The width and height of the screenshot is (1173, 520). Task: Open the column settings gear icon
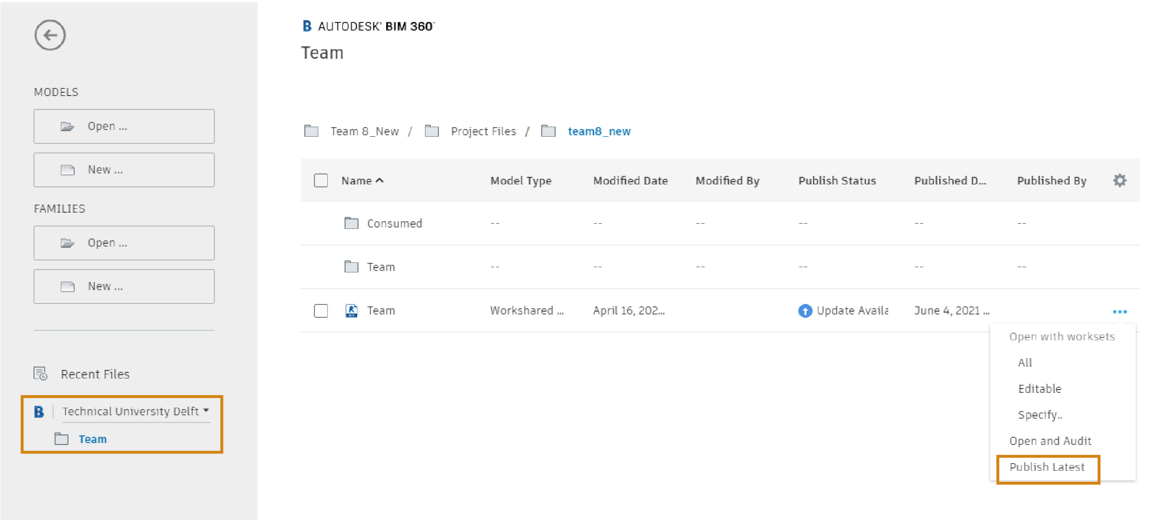tap(1120, 180)
